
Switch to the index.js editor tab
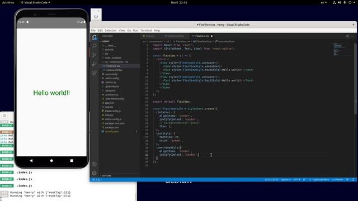[150, 36]
